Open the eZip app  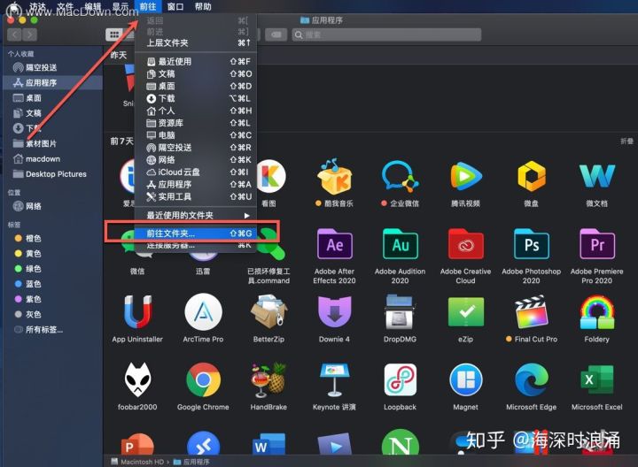465,312
